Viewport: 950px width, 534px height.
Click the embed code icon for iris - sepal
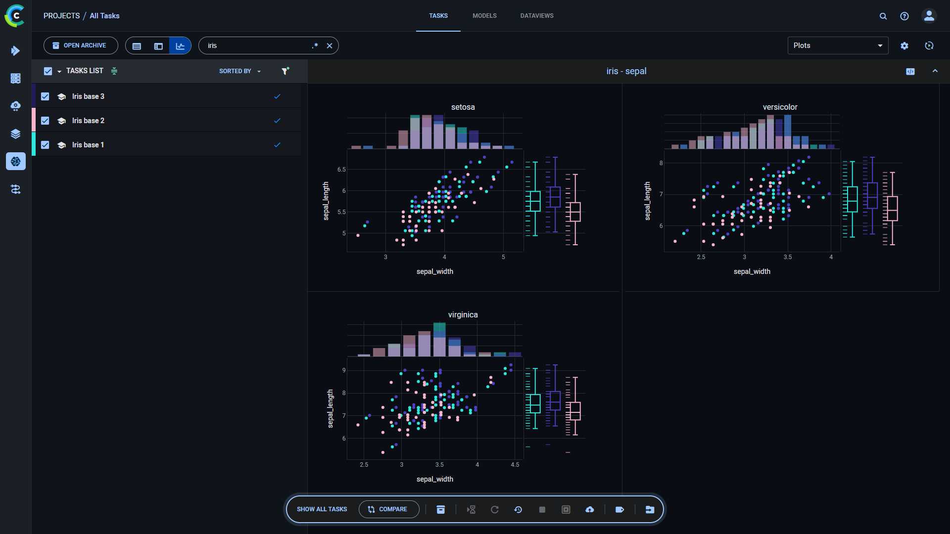tap(910, 71)
